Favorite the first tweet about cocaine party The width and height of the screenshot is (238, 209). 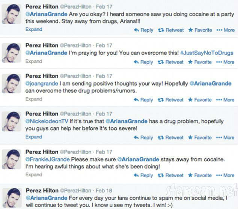[200, 30]
